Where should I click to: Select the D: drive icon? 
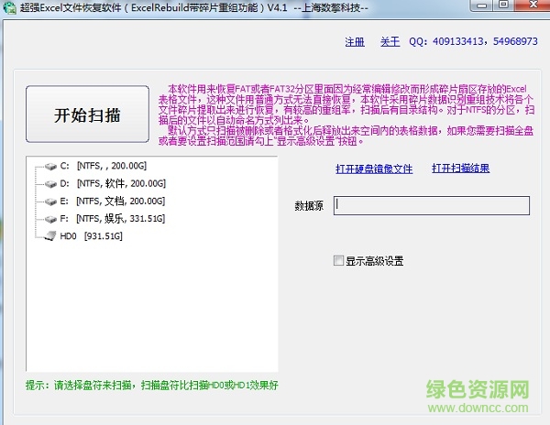50,183
